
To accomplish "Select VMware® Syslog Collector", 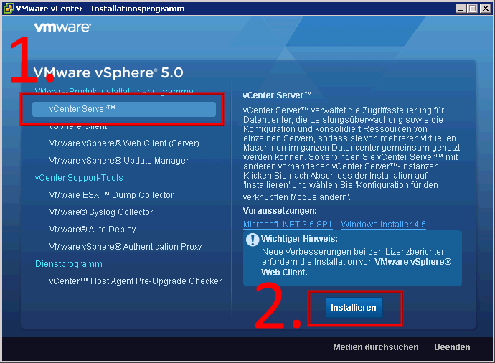I will 101,212.
